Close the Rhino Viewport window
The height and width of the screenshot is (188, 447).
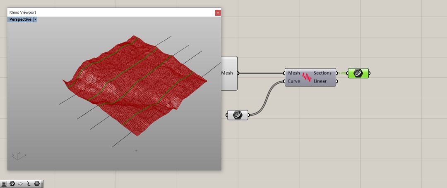pyautogui.click(x=218, y=12)
